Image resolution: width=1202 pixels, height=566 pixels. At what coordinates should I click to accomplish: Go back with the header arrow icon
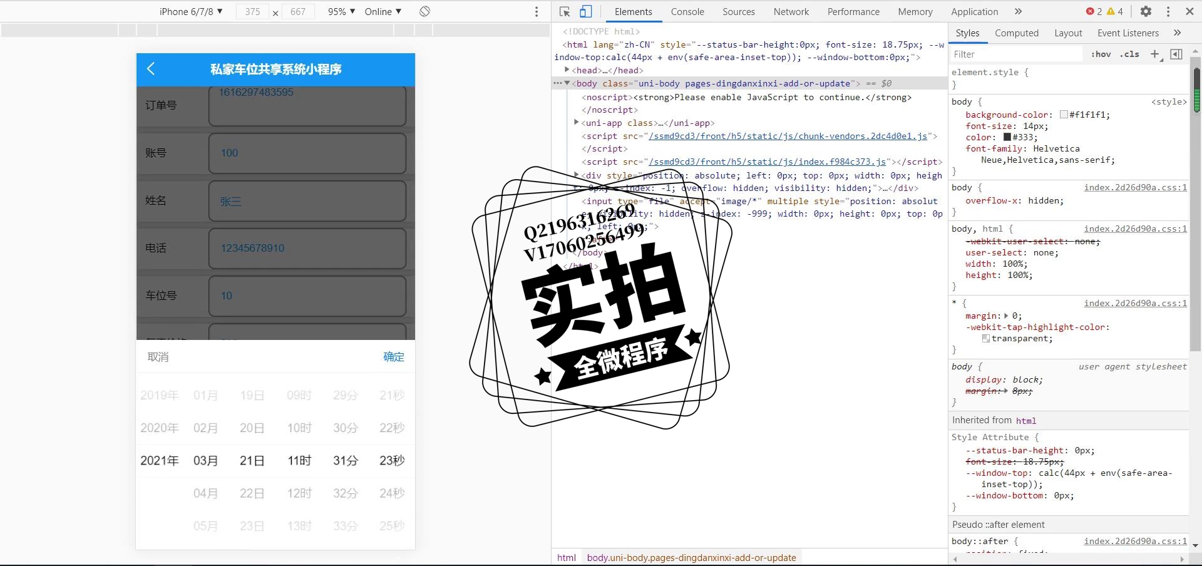151,69
